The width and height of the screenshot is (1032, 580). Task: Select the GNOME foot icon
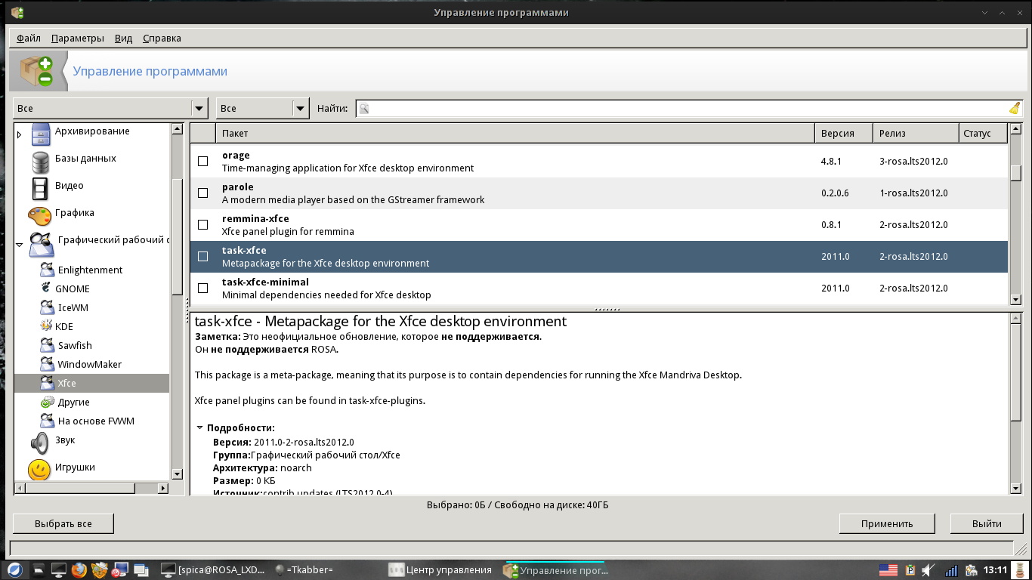pyautogui.click(x=47, y=288)
